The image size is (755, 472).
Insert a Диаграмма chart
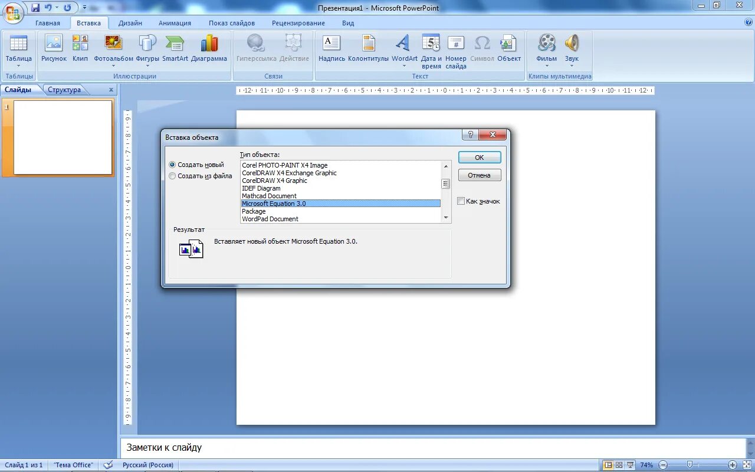point(209,48)
